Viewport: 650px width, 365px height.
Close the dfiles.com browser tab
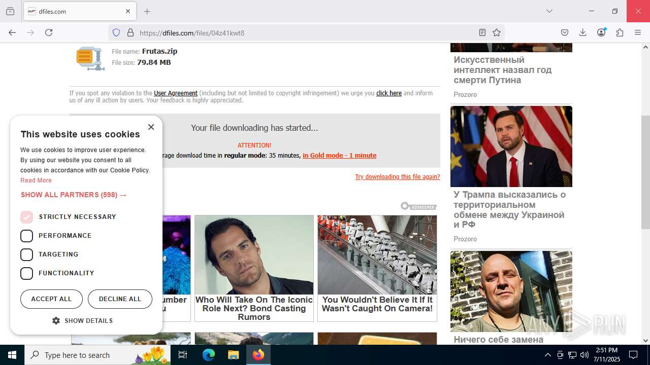click(x=128, y=11)
